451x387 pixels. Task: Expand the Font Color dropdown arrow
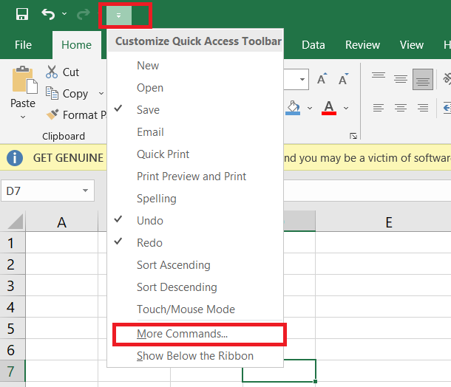pyautogui.click(x=346, y=108)
